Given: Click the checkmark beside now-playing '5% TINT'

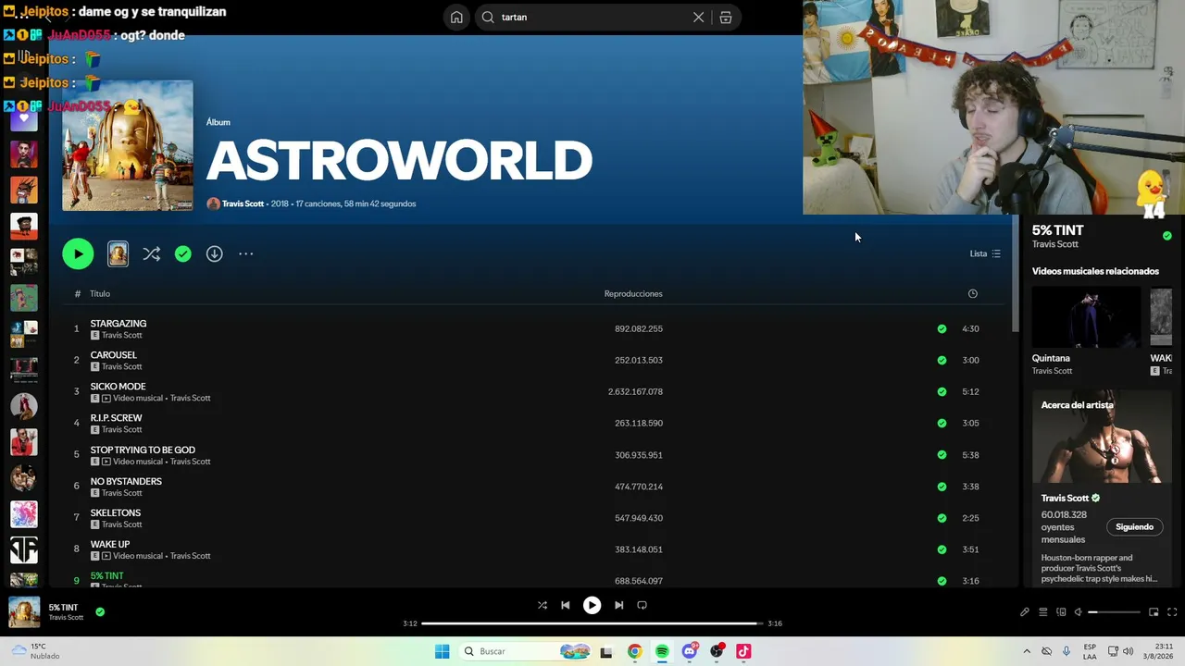Looking at the screenshot, I should [x=100, y=611].
